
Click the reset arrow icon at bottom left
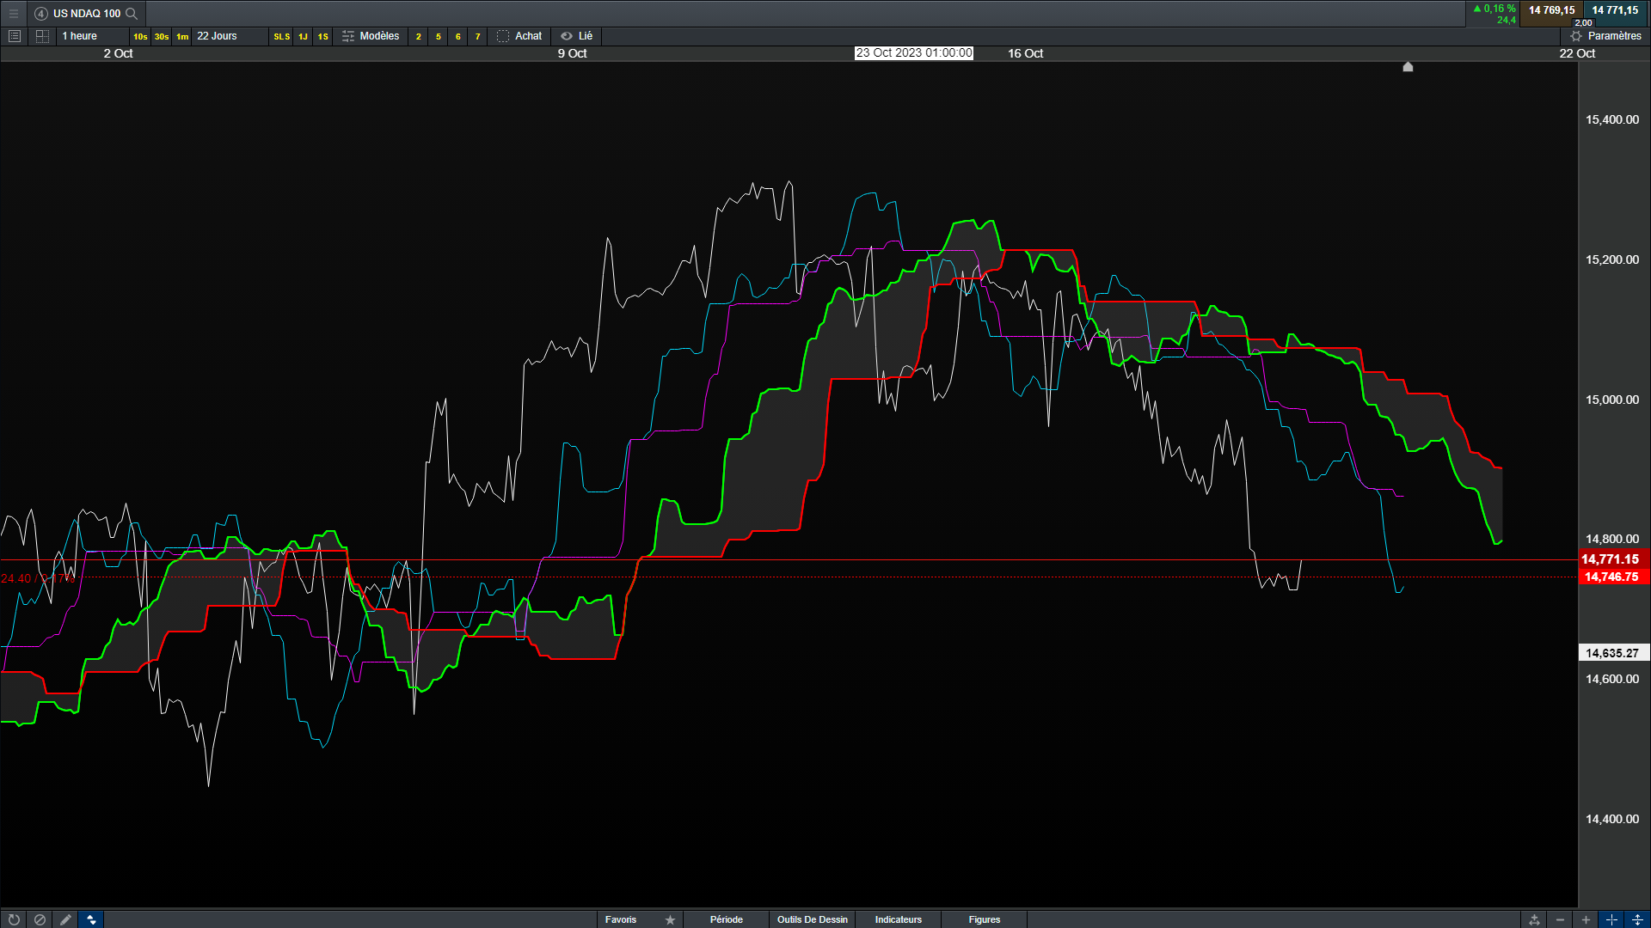pyautogui.click(x=14, y=919)
